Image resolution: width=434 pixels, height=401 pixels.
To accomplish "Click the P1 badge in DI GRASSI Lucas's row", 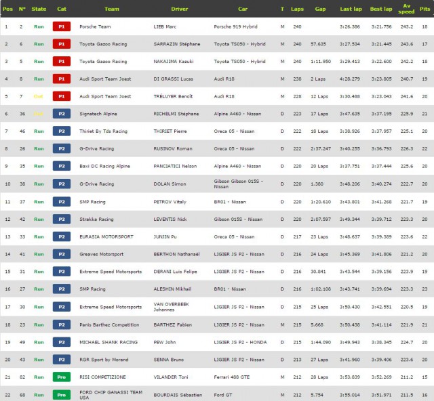I will 62,79.
